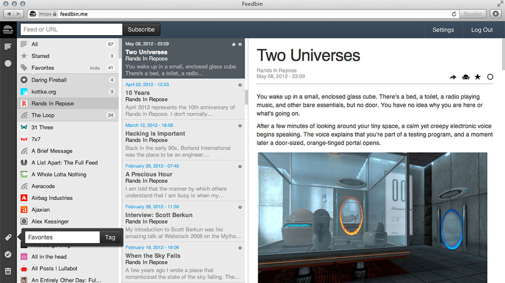Open browser downloads button icon
This screenshot has height=283, width=505.
tap(495, 14)
